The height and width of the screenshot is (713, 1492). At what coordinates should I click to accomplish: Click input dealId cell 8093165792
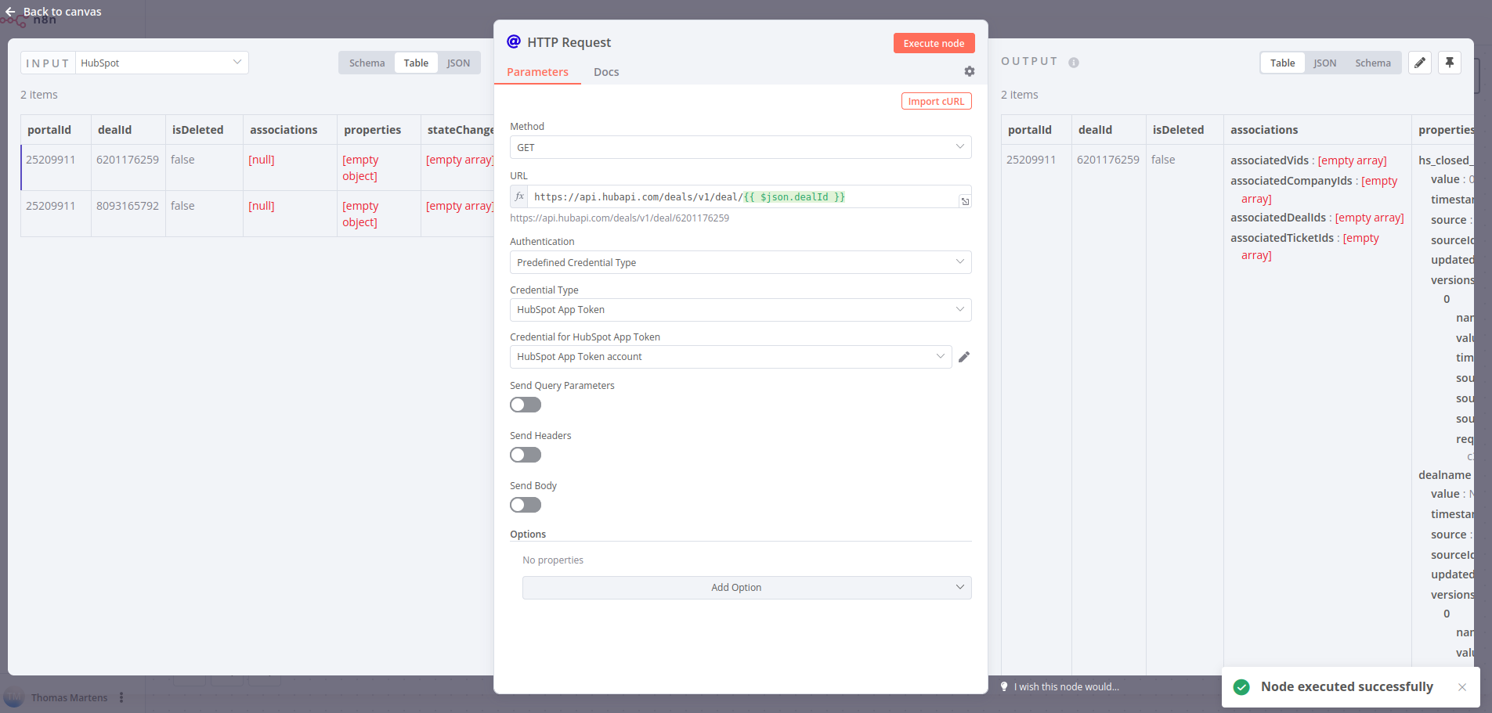click(128, 206)
